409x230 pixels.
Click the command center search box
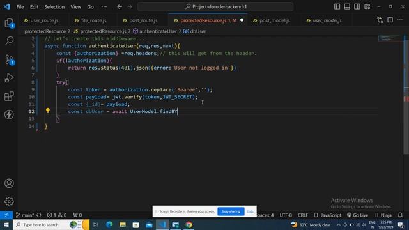point(215,7)
